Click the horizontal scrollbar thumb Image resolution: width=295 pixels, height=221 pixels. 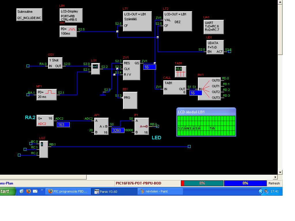point(43,177)
